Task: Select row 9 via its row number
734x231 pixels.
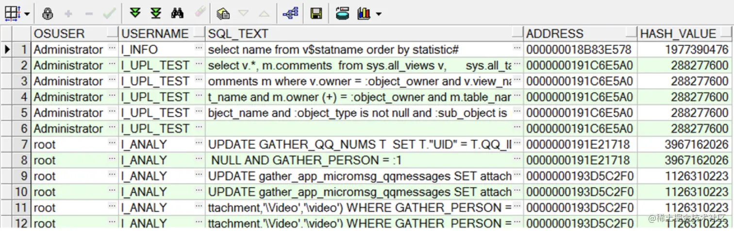Action: point(21,176)
